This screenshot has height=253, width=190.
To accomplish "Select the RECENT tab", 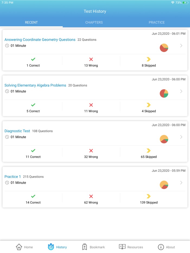I will (31, 22).
